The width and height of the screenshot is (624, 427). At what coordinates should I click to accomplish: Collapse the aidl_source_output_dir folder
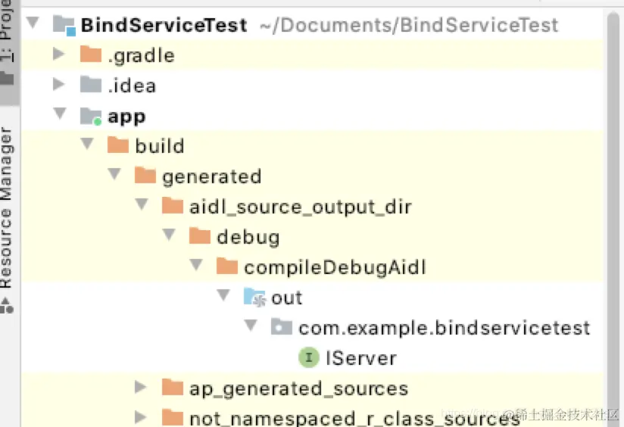click(142, 204)
